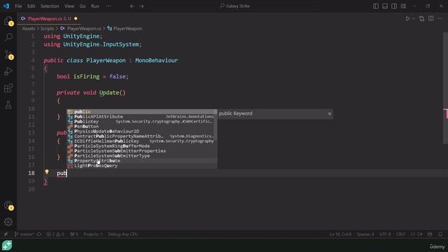Open the Scripts breadcrumb

[x=47, y=29]
